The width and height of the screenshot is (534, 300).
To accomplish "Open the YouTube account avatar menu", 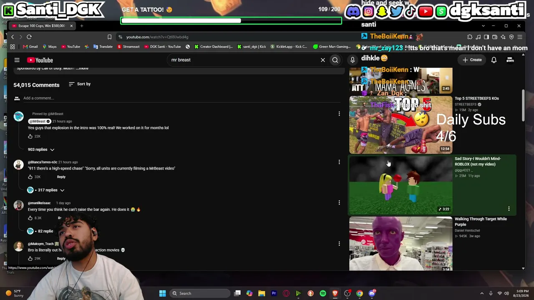I will (x=510, y=60).
